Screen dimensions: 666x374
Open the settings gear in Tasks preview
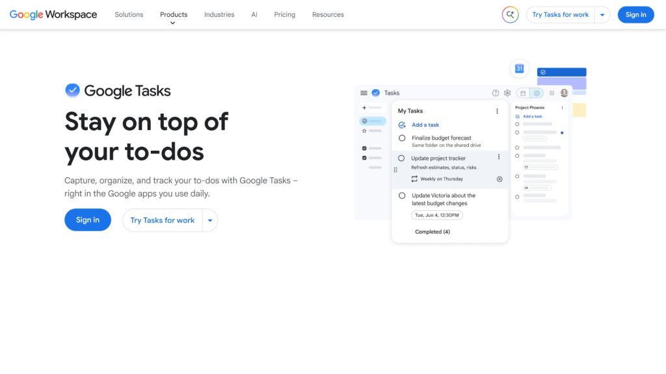(507, 93)
